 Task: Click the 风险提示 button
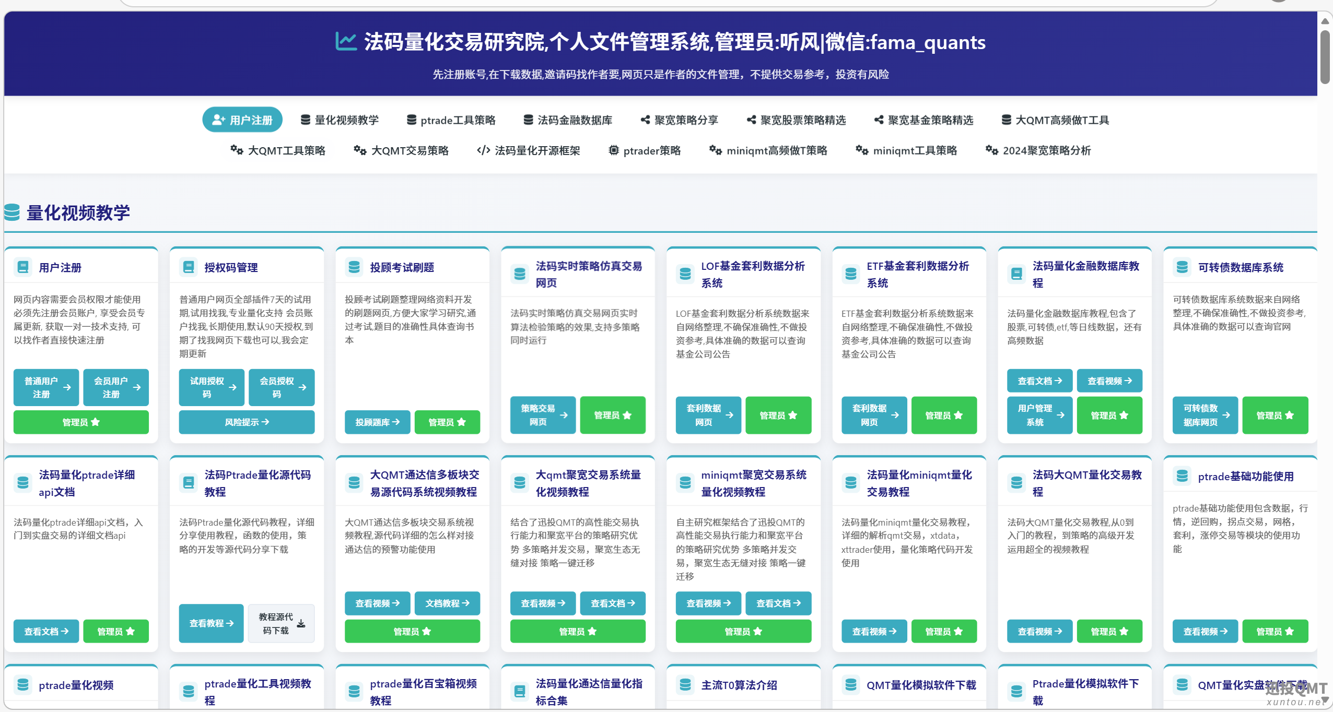[x=247, y=422]
